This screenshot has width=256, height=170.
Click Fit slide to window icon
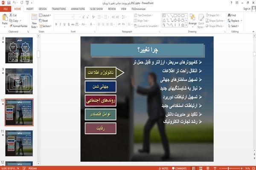pos(253,168)
